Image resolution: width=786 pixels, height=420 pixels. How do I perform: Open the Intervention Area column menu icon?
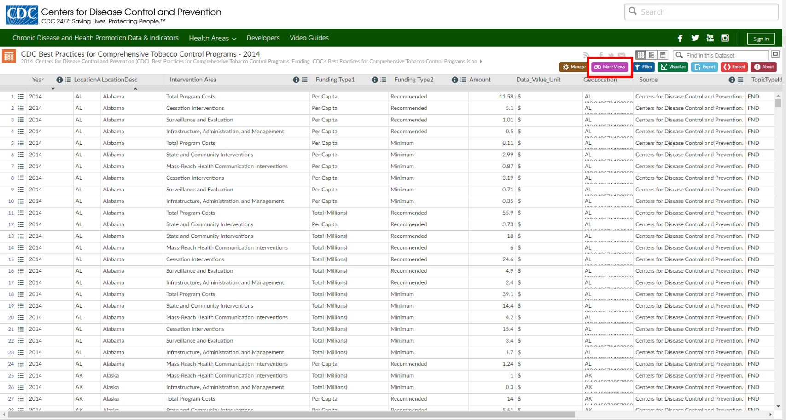click(x=305, y=80)
